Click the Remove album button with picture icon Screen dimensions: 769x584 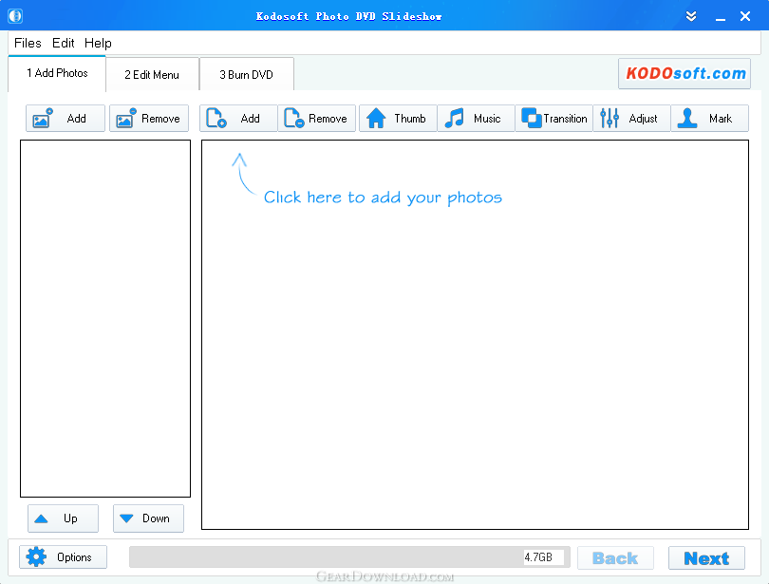pos(149,118)
